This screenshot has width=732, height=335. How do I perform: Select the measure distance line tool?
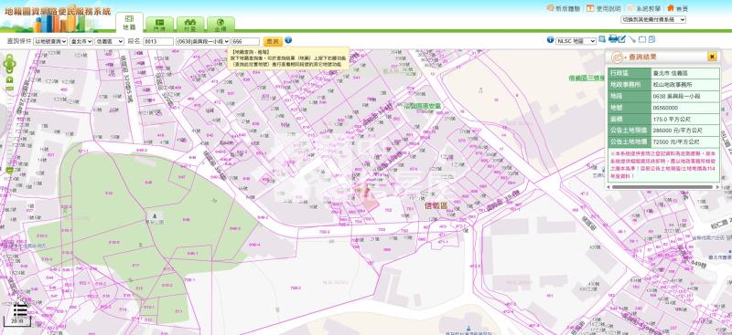coord(632,39)
